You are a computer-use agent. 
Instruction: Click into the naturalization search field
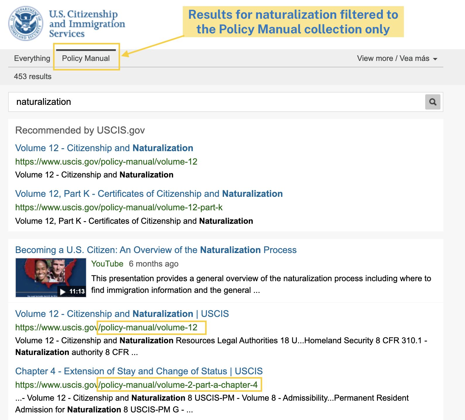[x=216, y=102]
